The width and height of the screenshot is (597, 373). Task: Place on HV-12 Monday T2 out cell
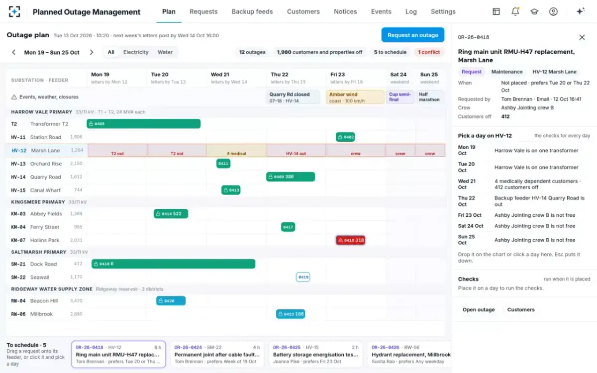[x=117, y=150]
